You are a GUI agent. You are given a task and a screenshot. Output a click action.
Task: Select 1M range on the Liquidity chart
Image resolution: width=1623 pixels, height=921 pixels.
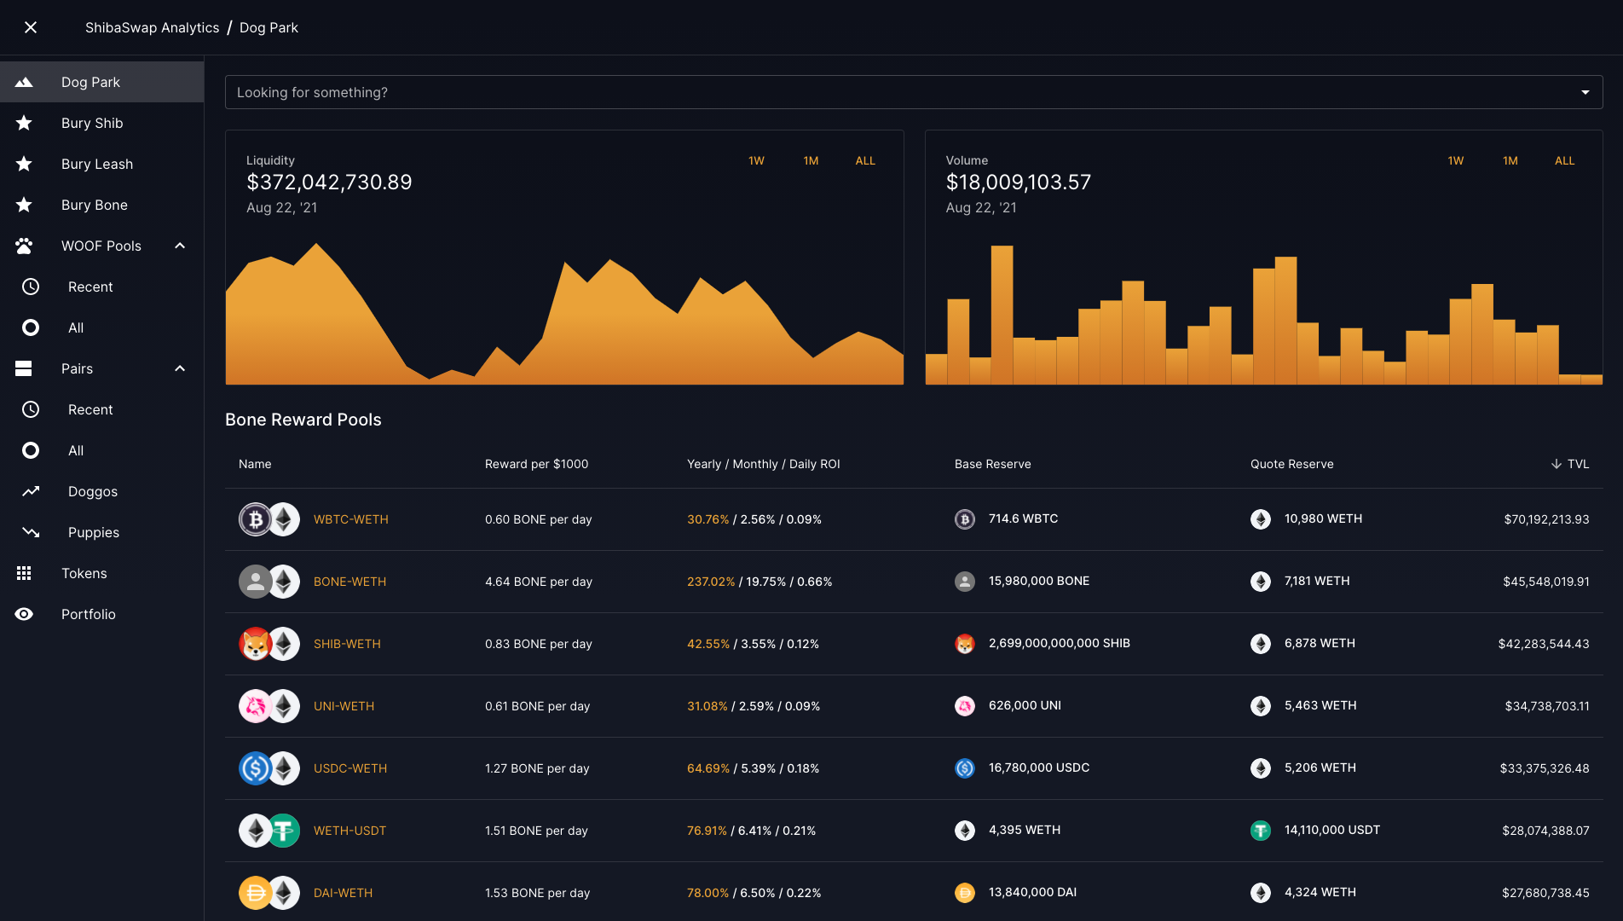811,160
